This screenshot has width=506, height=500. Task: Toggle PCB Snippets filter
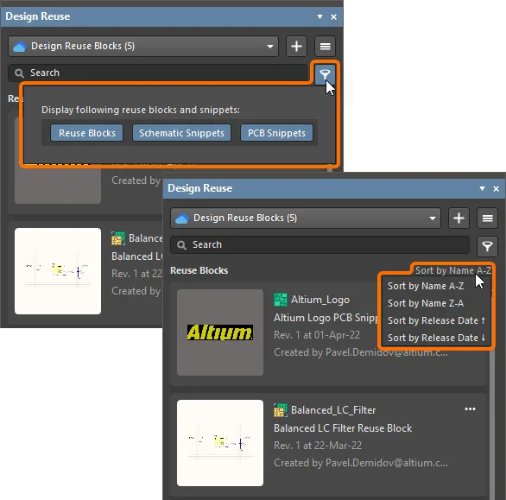click(x=276, y=133)
